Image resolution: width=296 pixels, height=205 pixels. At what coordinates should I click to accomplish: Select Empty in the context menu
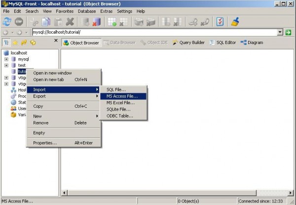[63, 133]
